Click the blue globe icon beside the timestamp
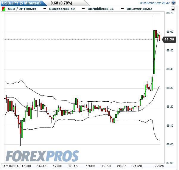179x170 pixels. pyautogui.click(x=173, y=3)
